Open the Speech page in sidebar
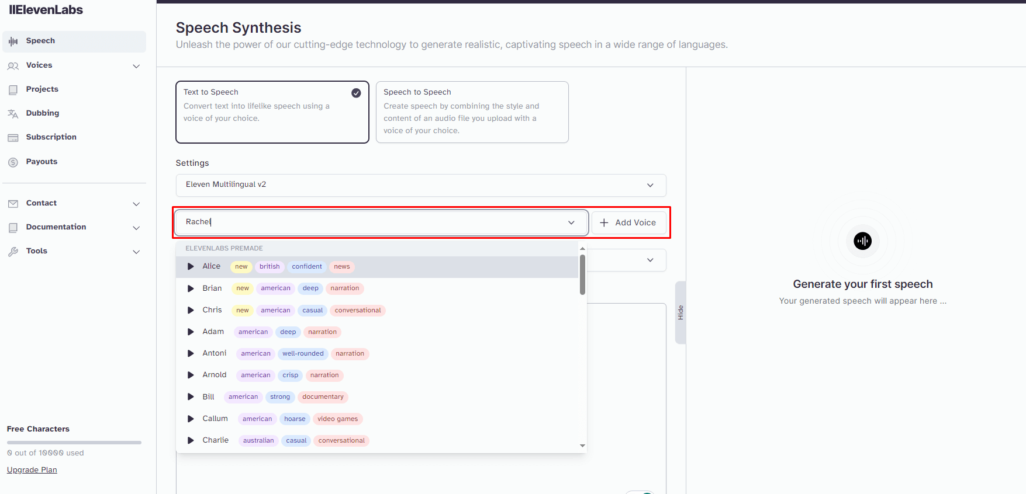Image resolution: width=1026 pixels, height=494 pixels. (74, 41)
